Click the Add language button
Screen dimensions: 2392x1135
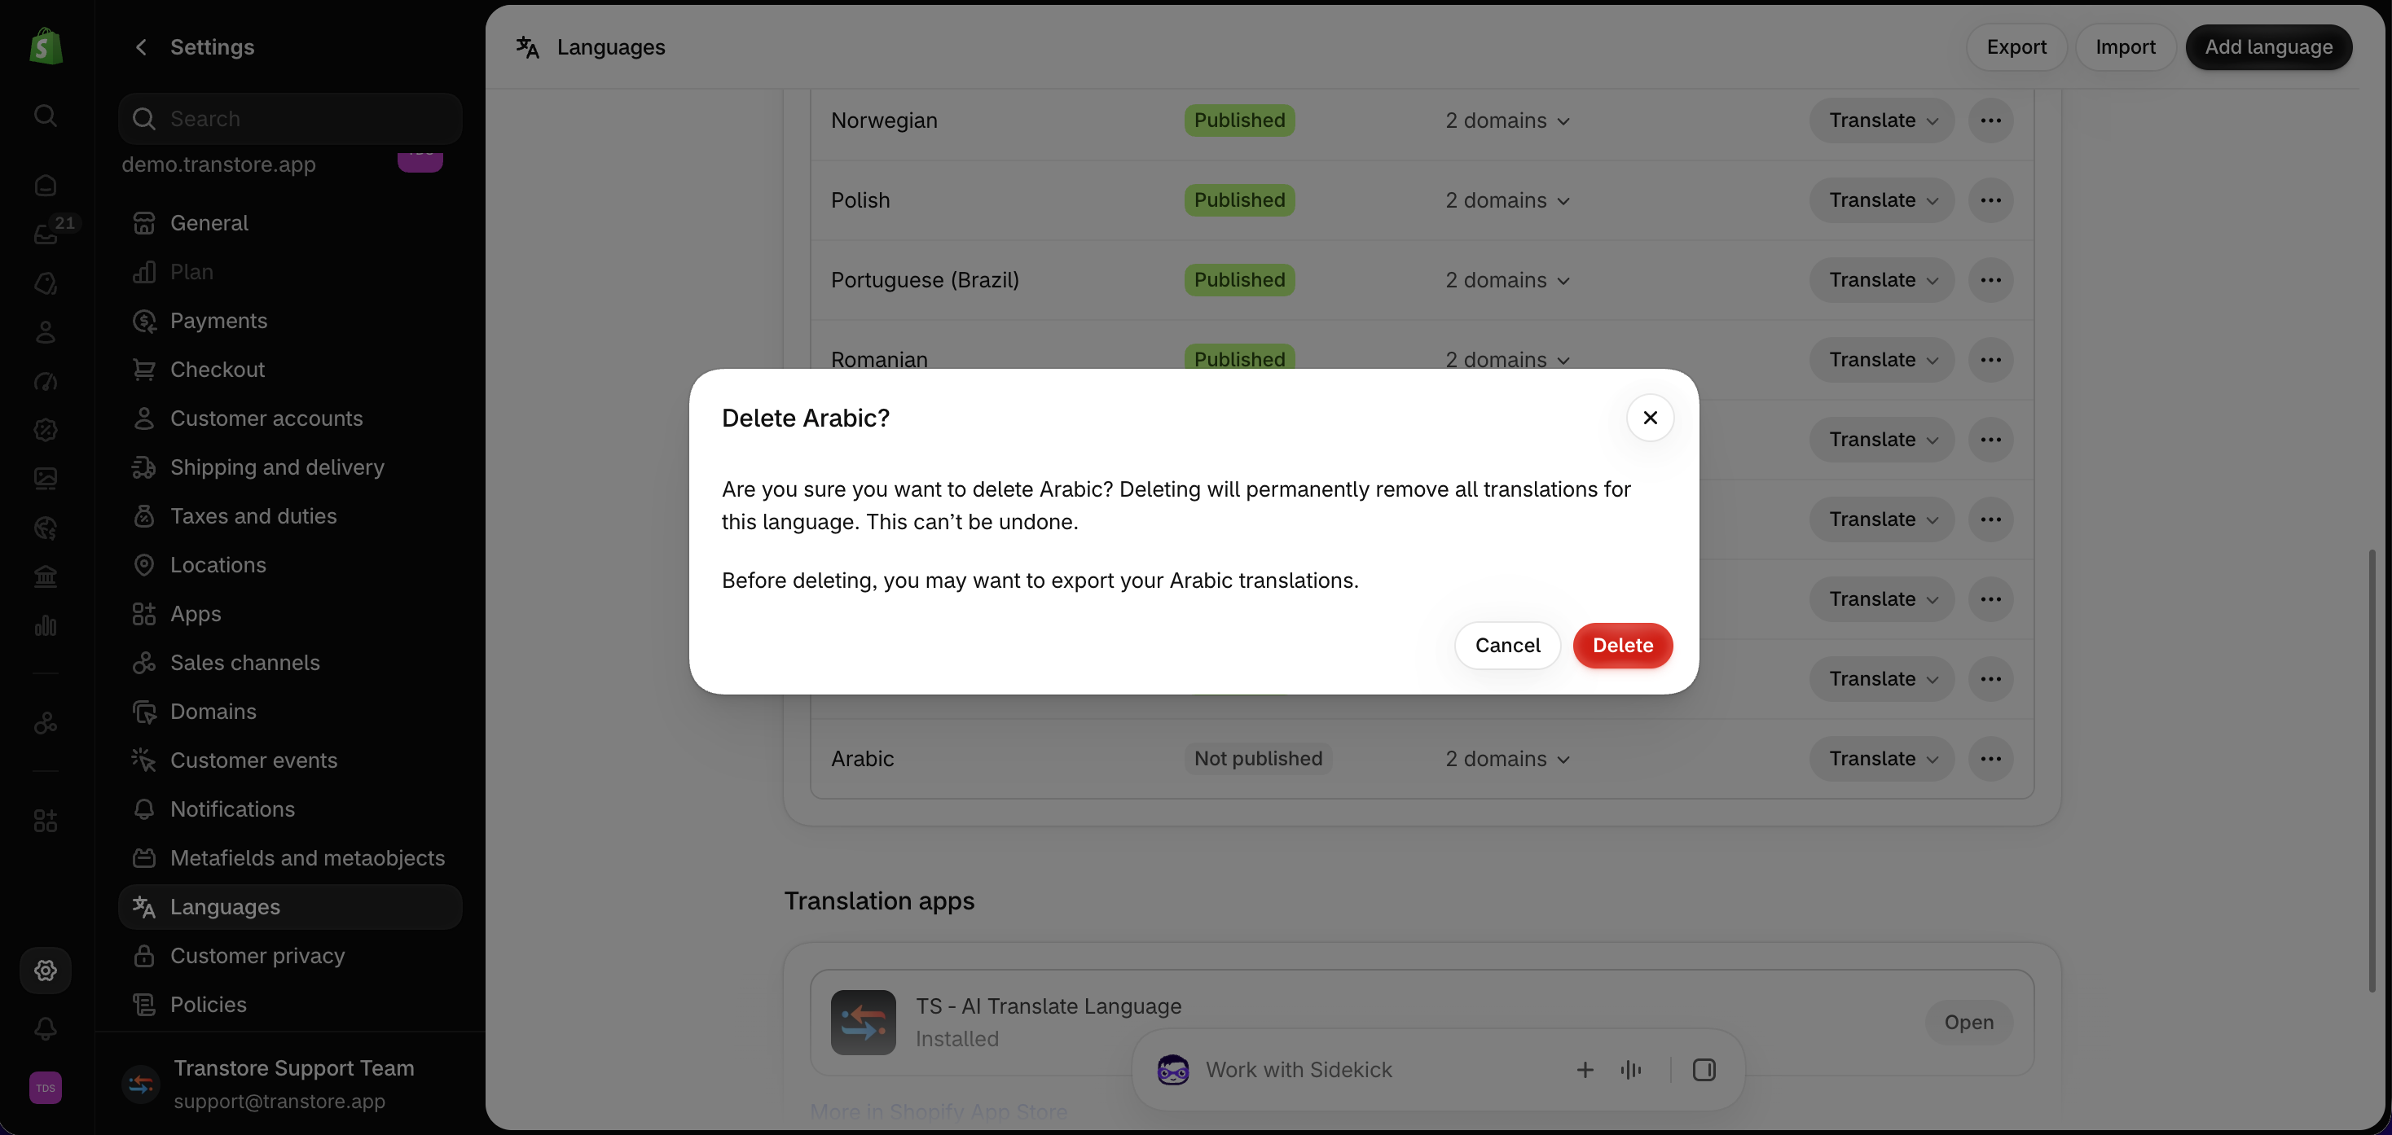[2268, 47]
